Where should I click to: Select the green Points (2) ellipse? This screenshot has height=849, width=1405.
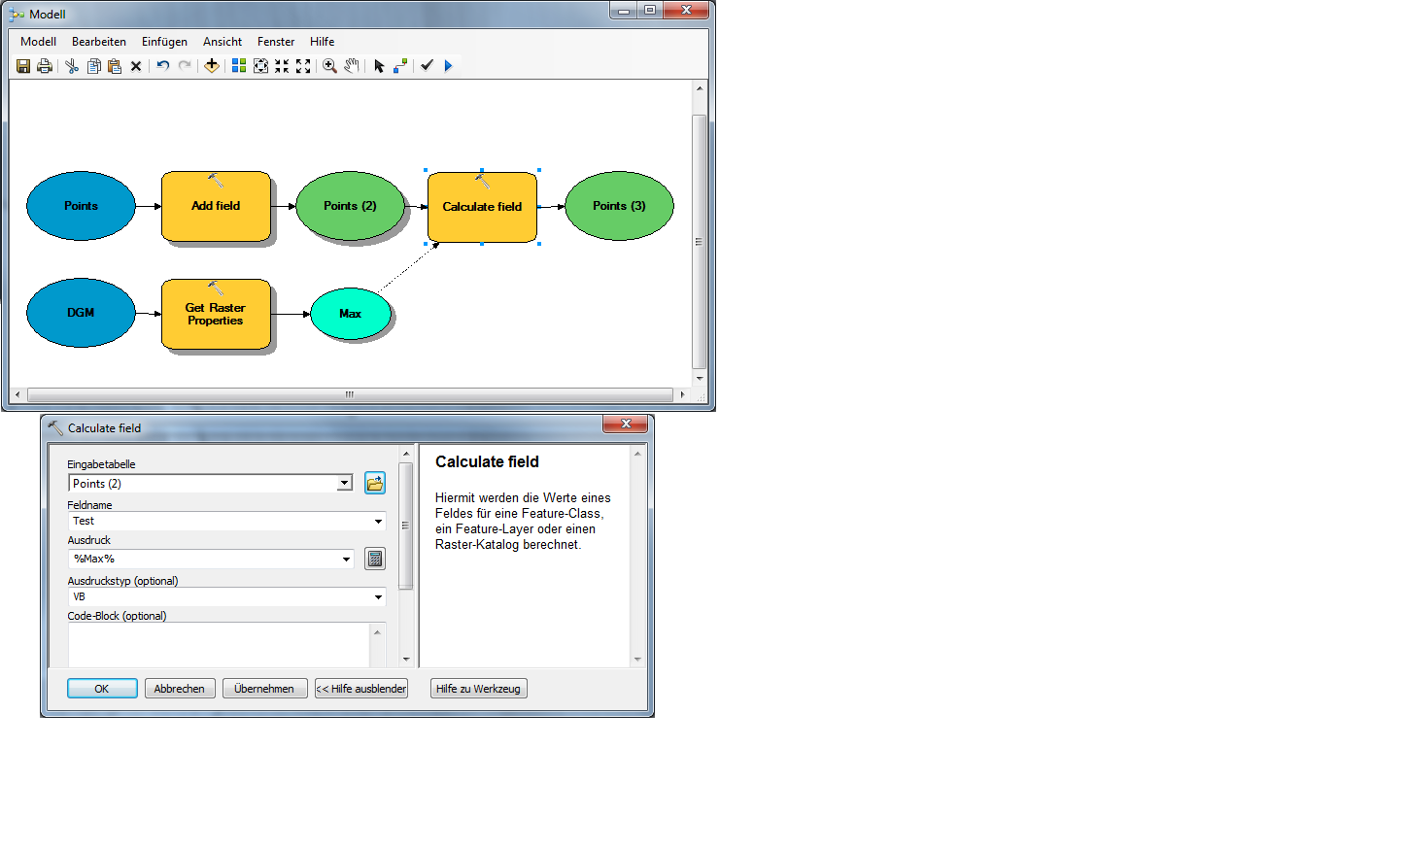point(350,206)
